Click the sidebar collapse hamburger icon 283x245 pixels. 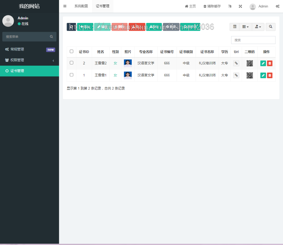(x=65, y=6)
